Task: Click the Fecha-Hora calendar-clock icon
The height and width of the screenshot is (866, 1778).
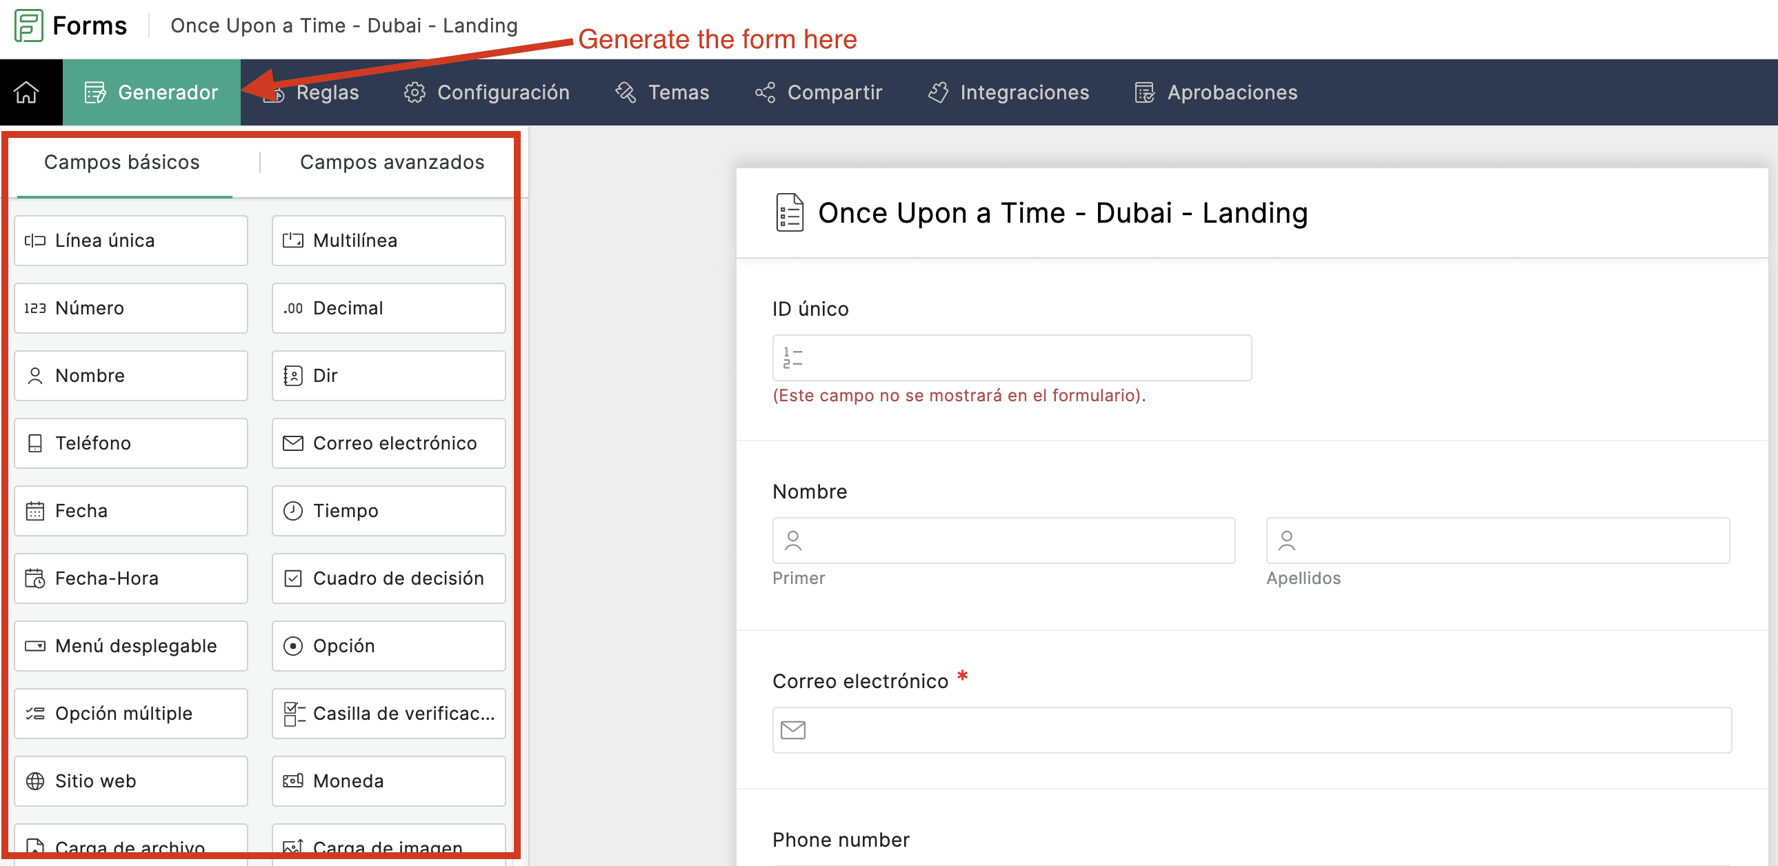Action: pos(35,578)
